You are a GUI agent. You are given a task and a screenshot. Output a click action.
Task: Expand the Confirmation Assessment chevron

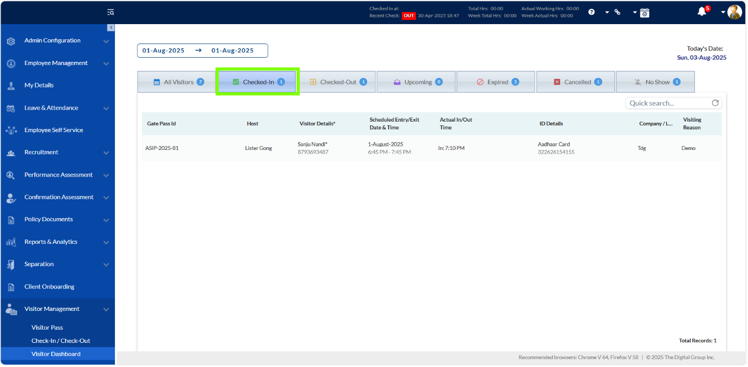106,198
